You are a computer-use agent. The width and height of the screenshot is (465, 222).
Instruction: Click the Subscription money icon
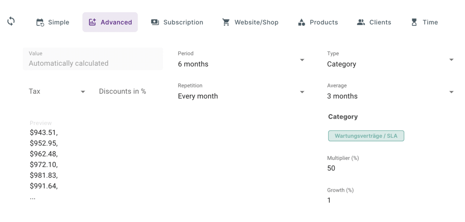tap(155, 22)
